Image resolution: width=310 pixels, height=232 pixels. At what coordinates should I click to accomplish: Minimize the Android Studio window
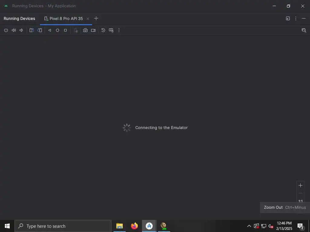click(274, 6)
